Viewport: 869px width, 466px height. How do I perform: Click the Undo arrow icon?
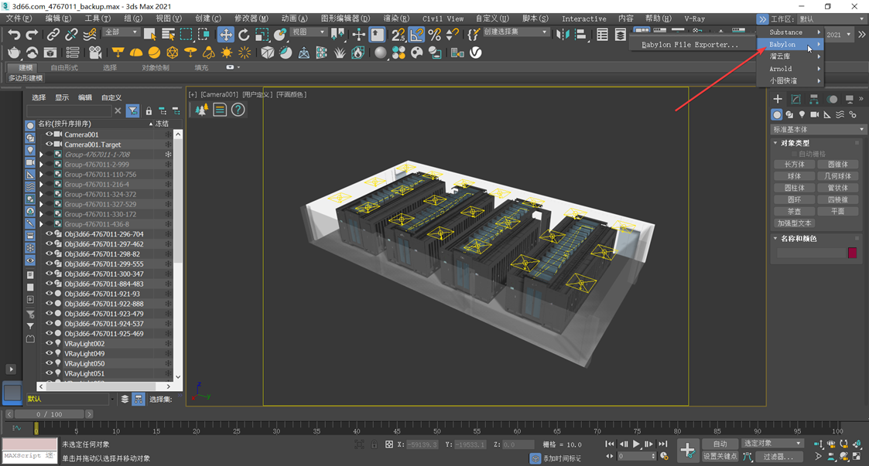tap(14, 35)
